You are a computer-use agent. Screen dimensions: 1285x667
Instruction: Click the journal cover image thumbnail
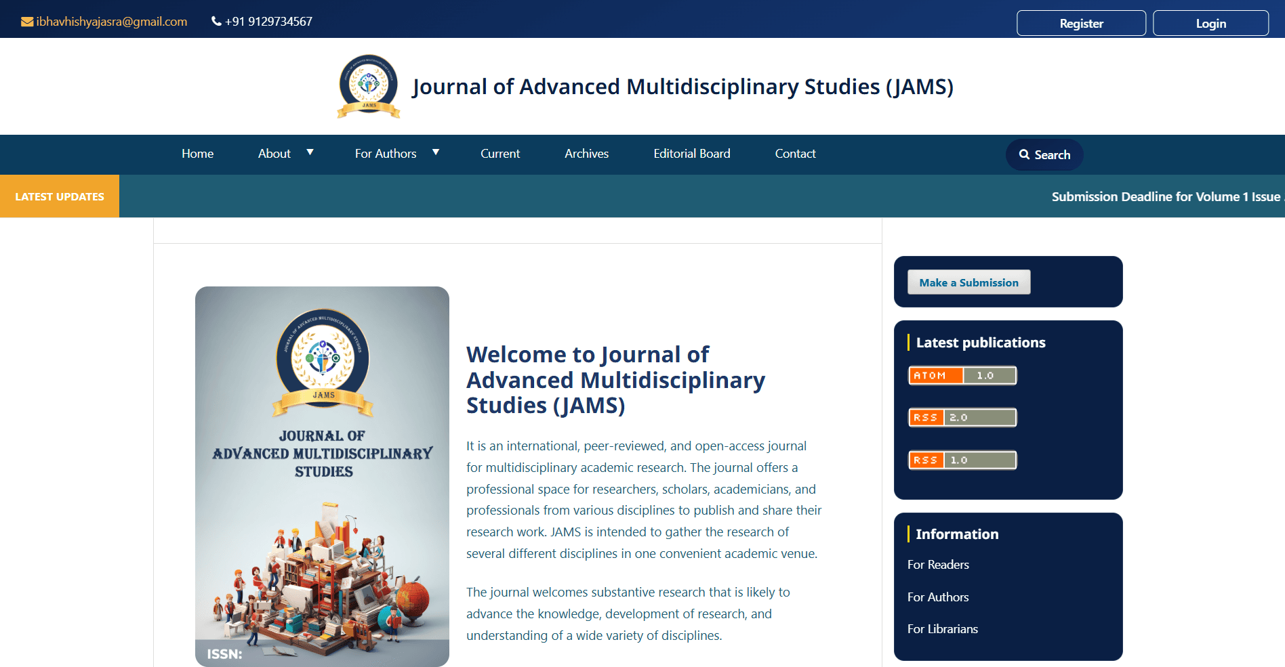[322, 477]
